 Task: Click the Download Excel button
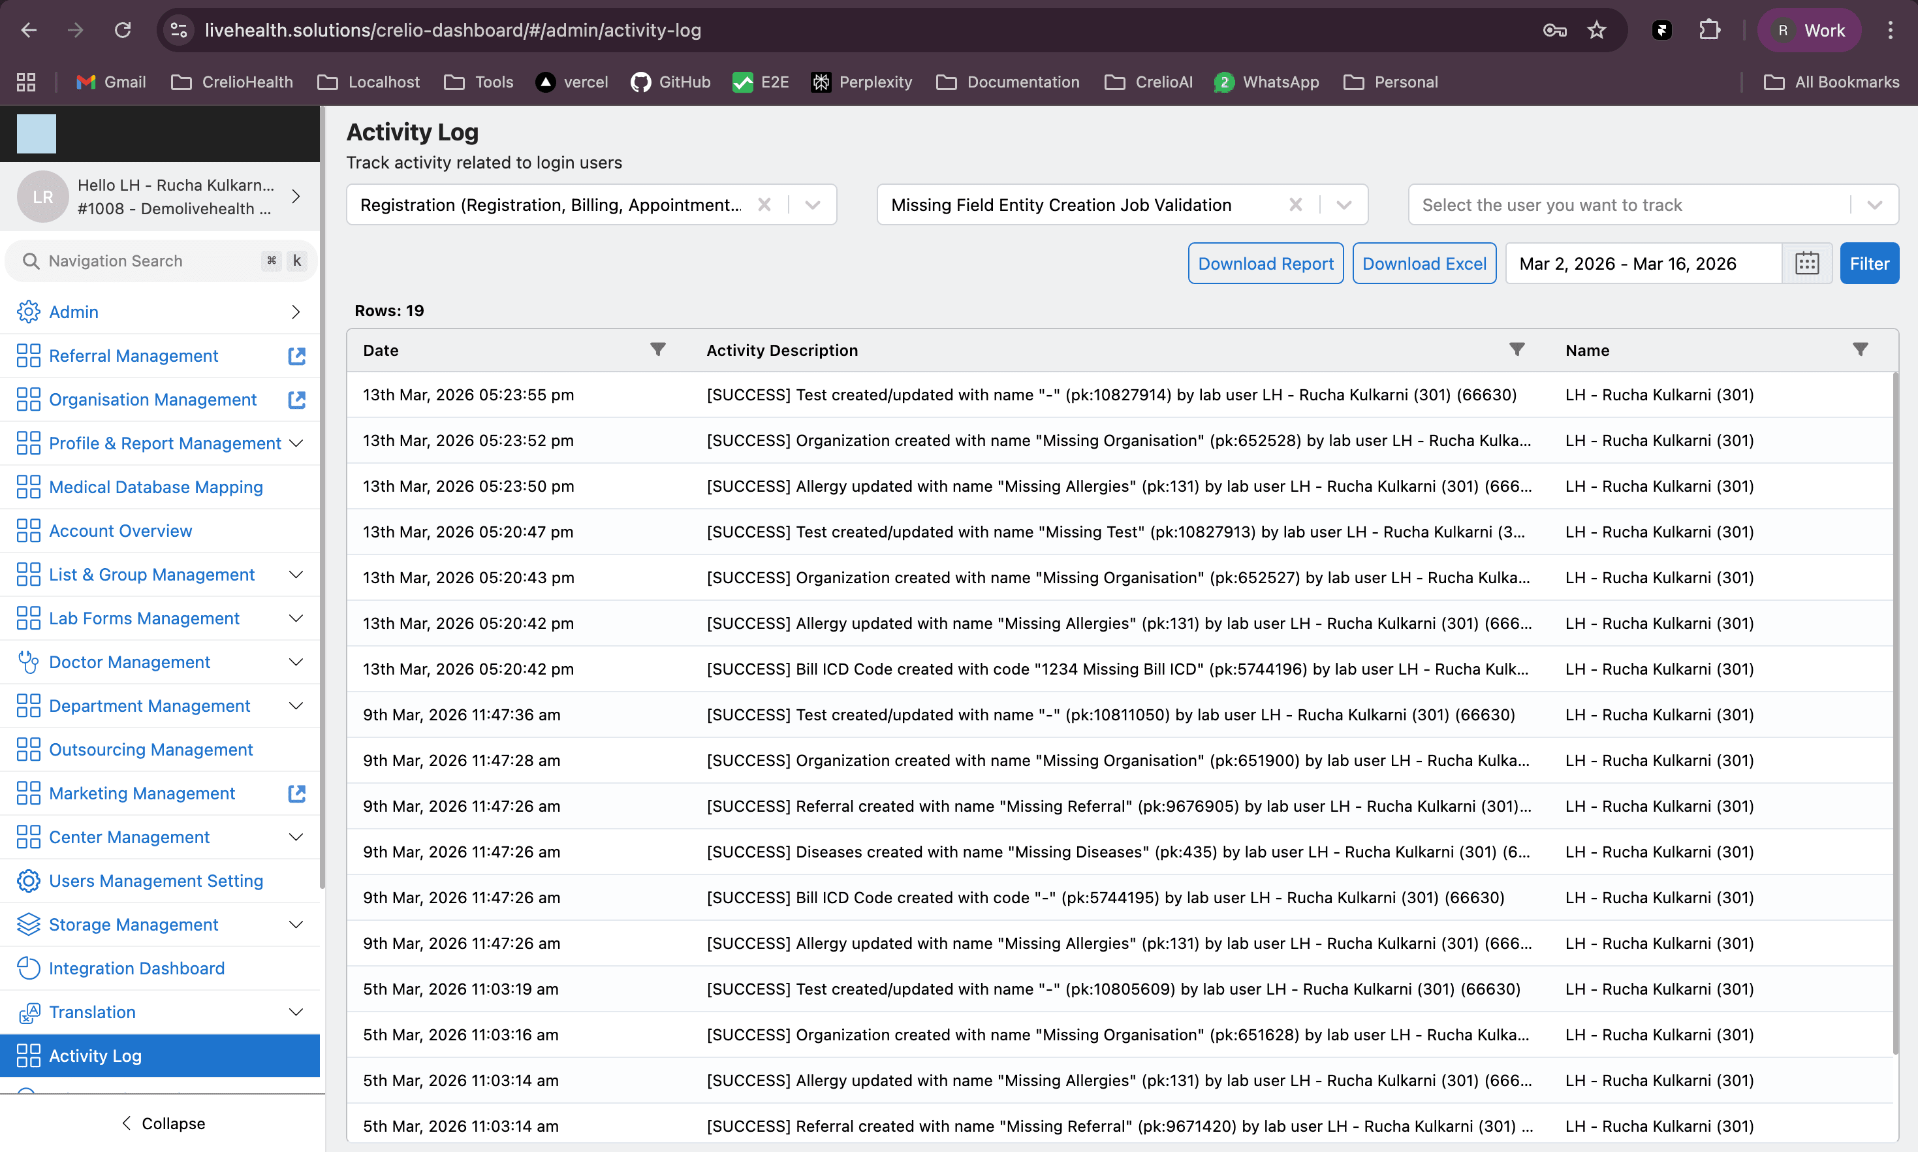coord(1424,263)
